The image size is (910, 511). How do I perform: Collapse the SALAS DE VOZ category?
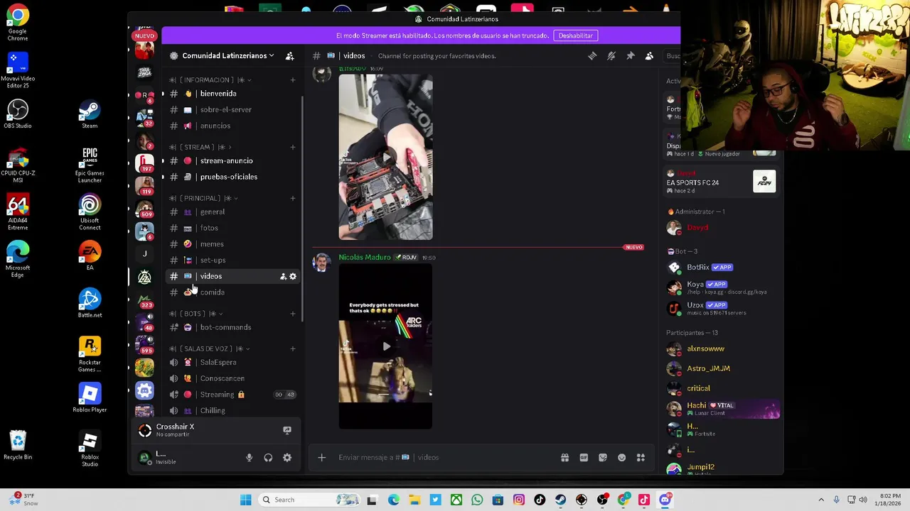pyautogui.click(x=210, y=349)
